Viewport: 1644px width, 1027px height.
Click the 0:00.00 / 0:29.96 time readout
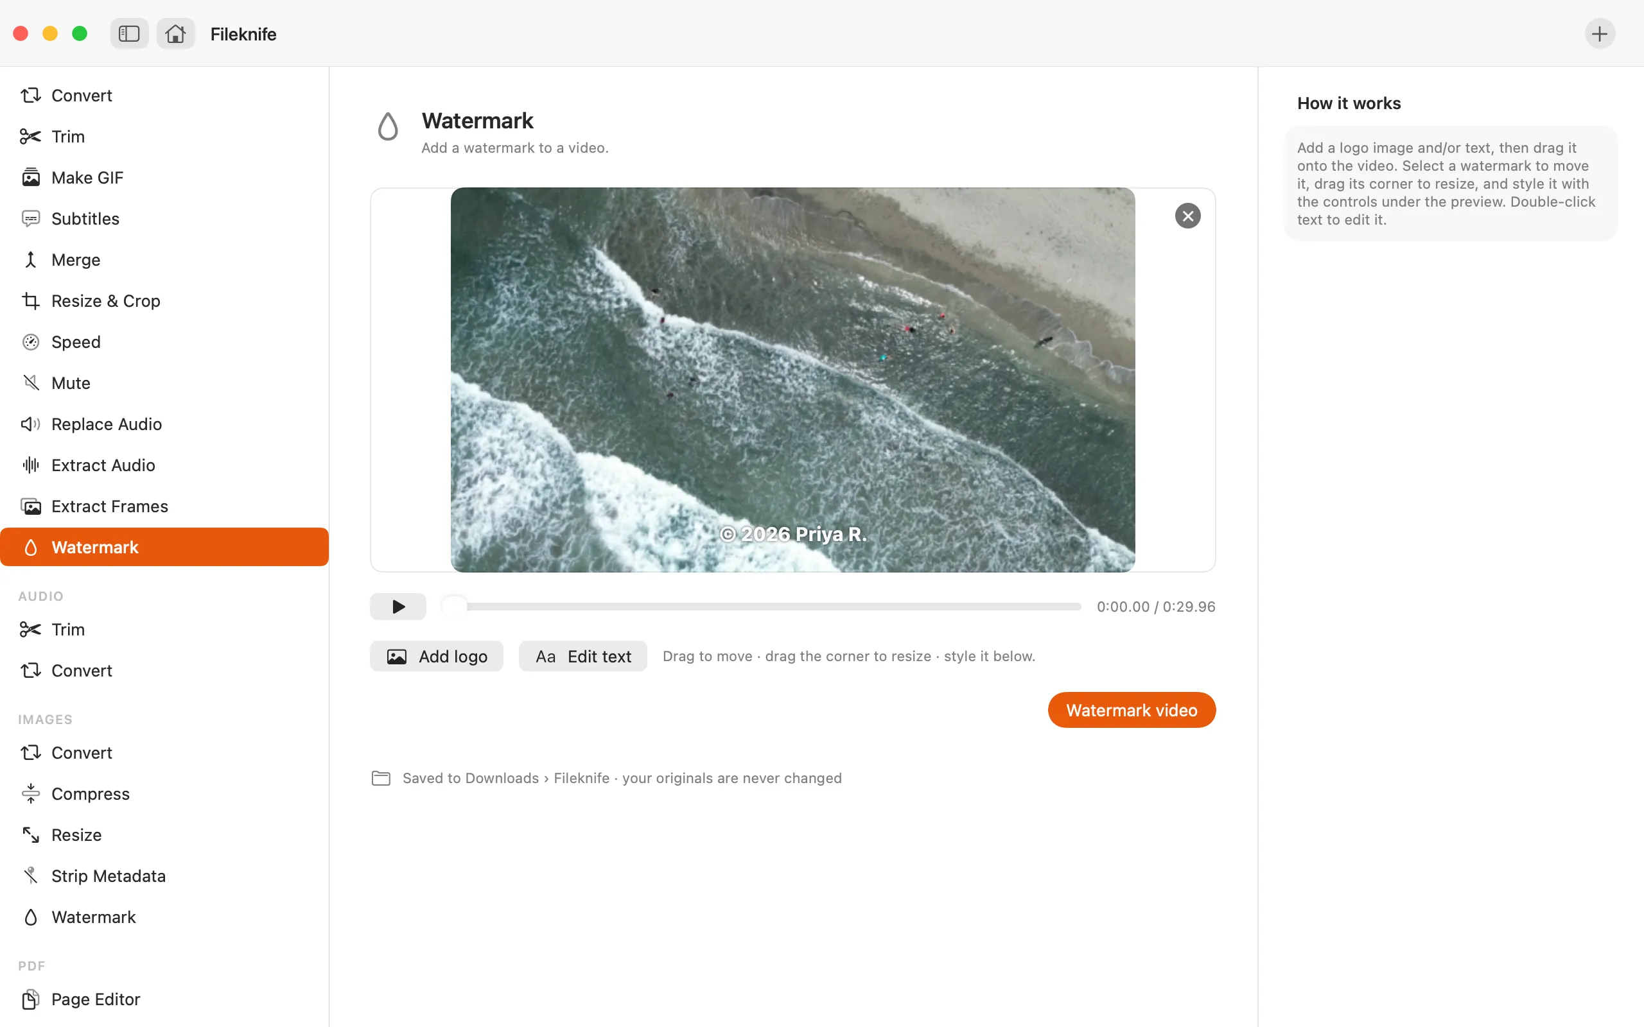pyautogui.click(x=1156, y=607)
